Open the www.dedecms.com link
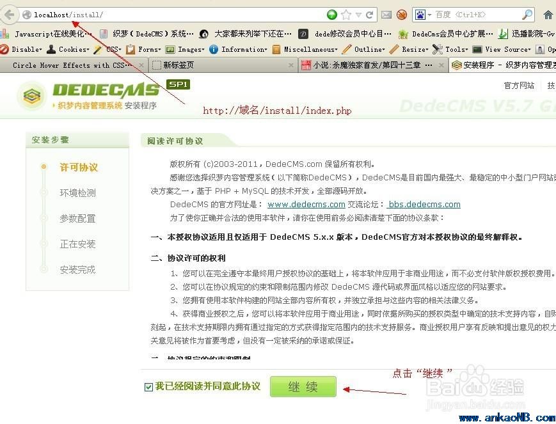Viewport: 556px width, 424px height. (x=306, y=205)
